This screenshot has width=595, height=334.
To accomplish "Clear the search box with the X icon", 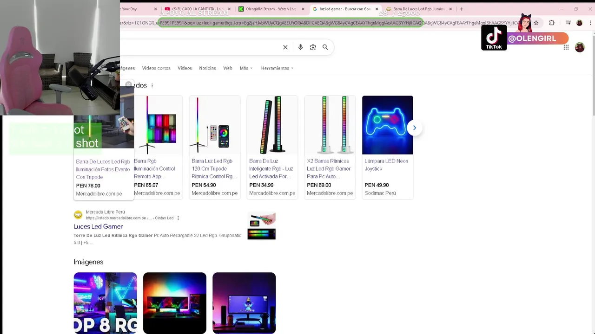I will point(285,47).
